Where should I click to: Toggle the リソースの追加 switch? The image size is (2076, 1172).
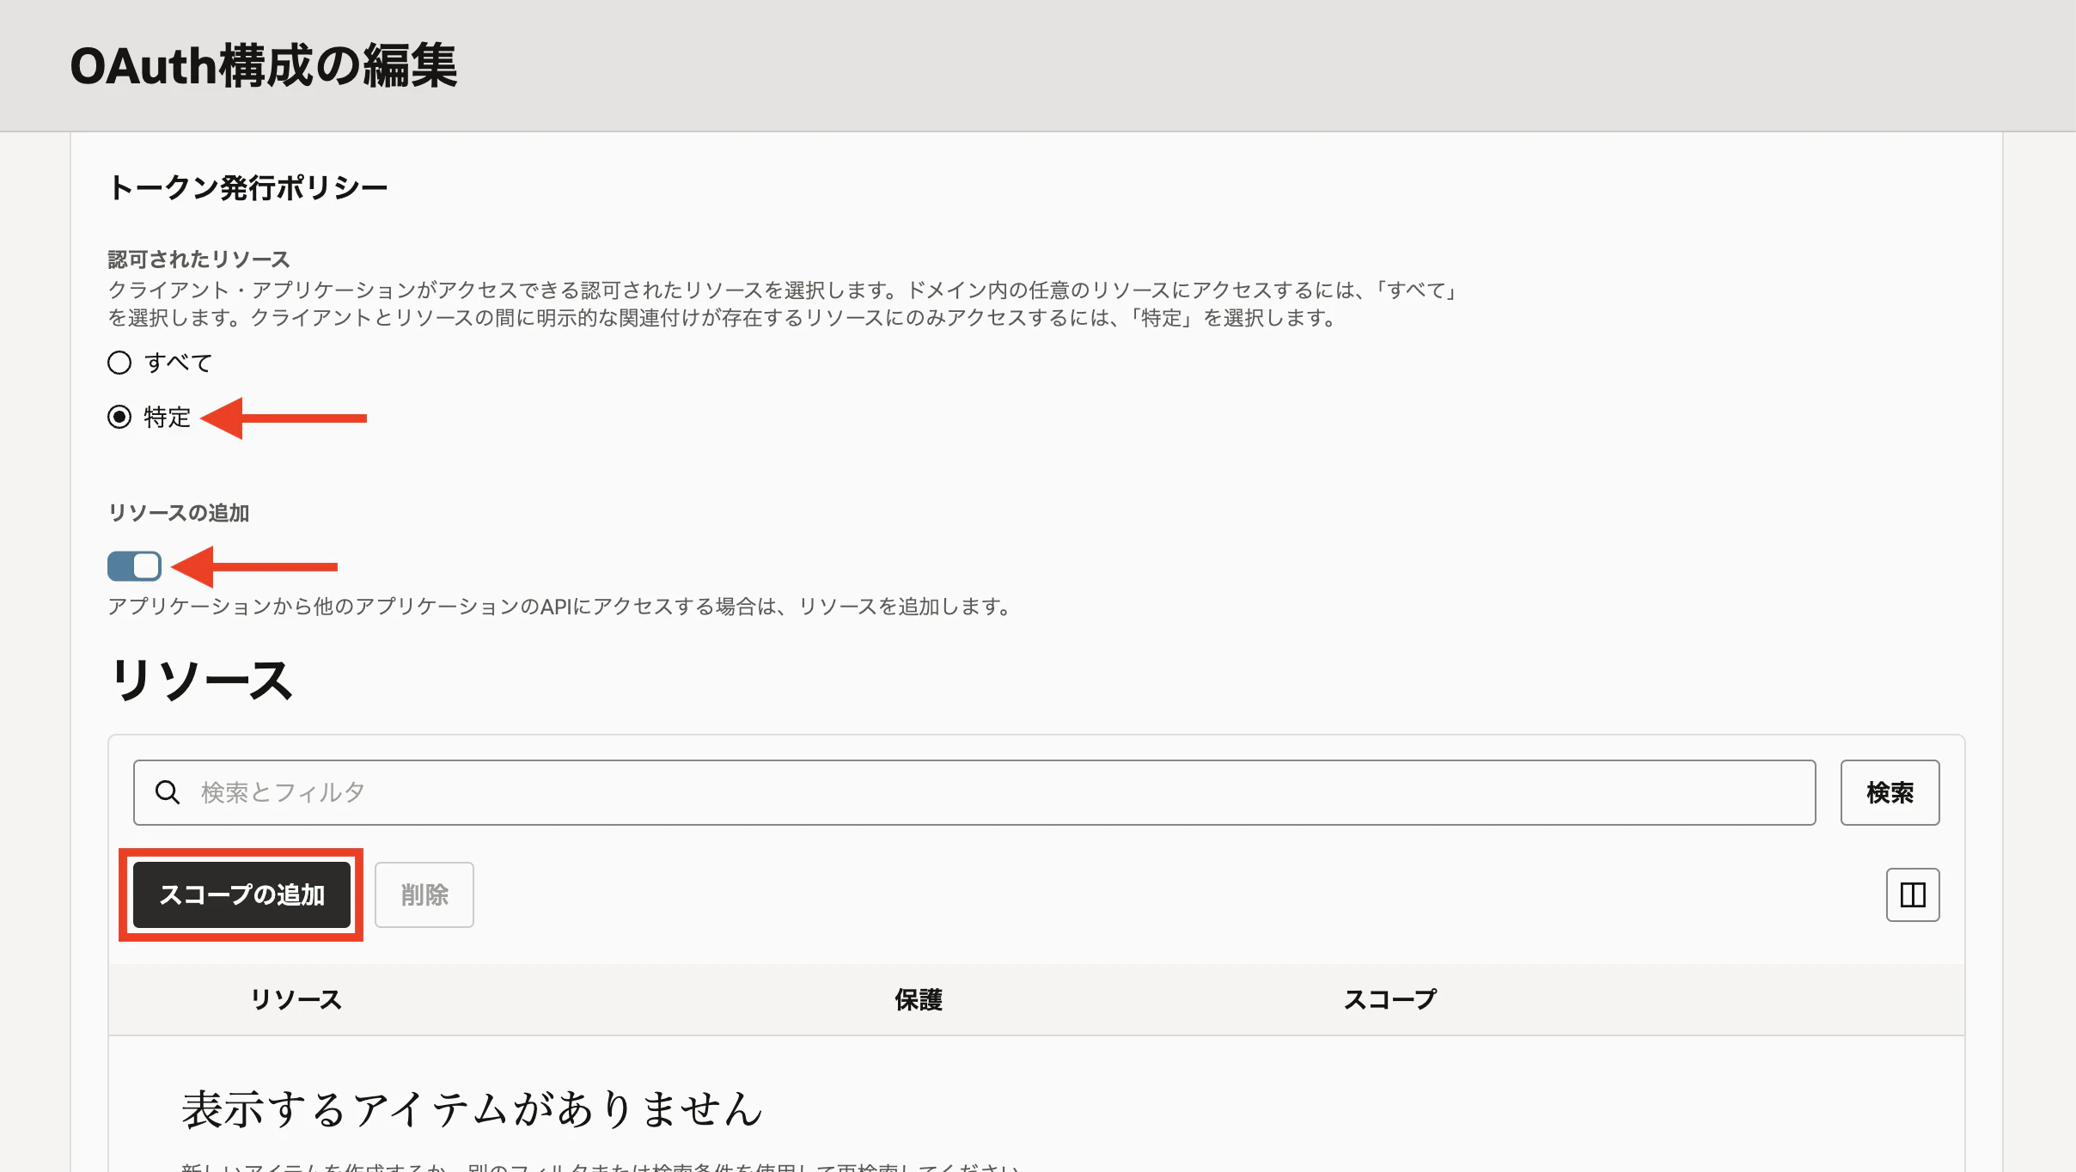[134, 566]
